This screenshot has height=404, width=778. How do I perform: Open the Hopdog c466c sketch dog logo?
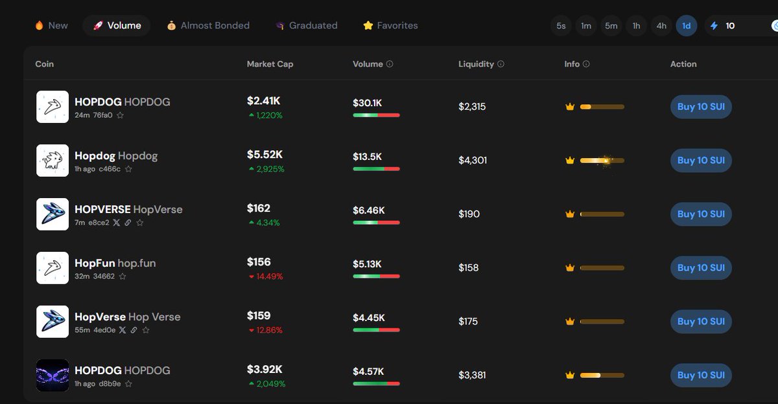53,161
